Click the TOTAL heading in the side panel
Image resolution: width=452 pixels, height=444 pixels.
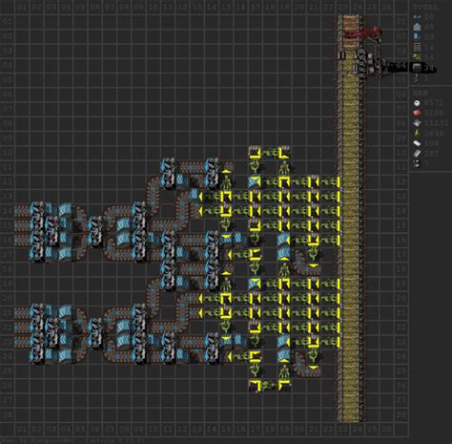point(425,7)
